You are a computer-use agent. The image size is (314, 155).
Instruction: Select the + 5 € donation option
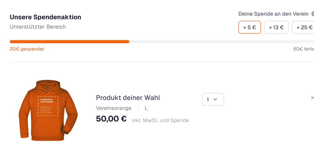pyautogui.click(x=250, y=27)
